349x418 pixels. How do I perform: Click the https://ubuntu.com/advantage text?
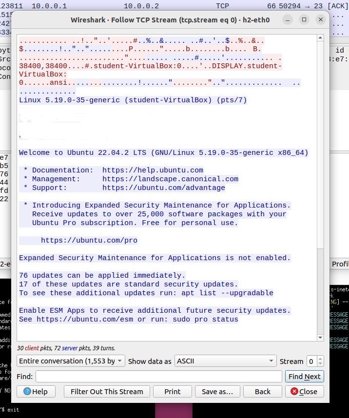tap(164, 188)
